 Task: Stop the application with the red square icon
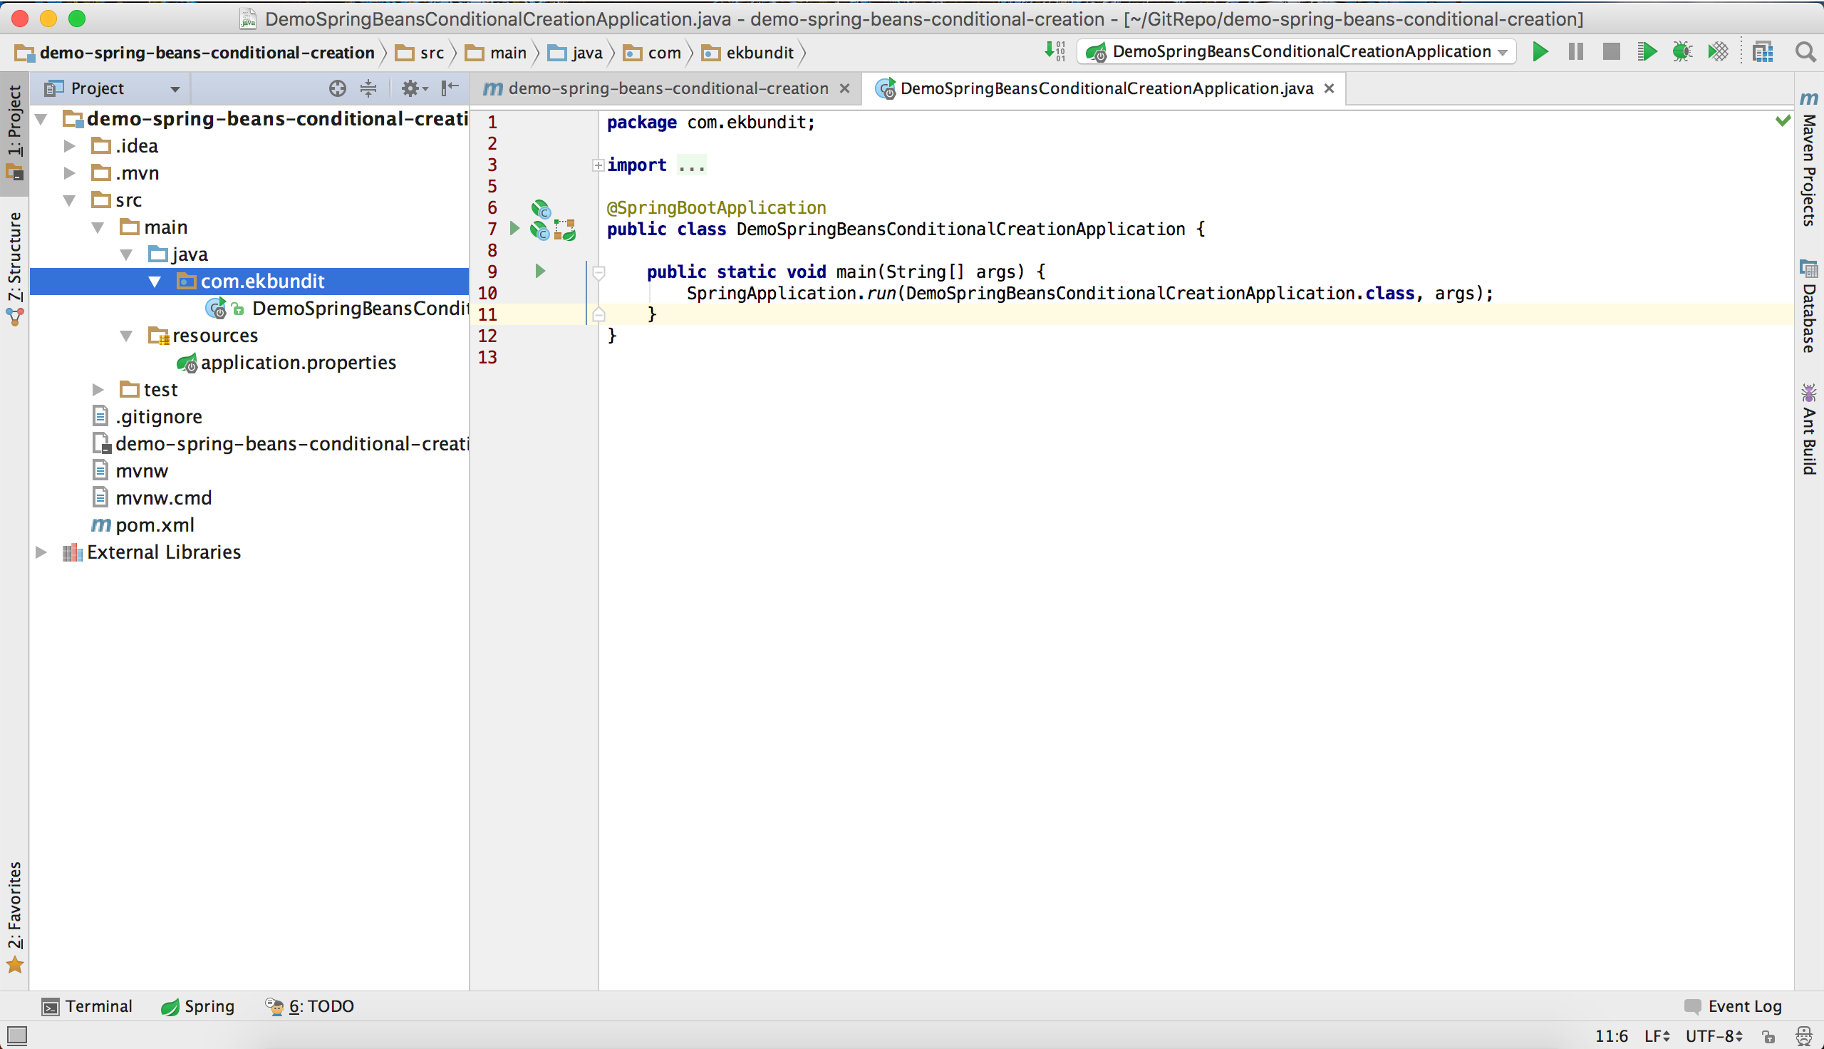(1611, 51)
